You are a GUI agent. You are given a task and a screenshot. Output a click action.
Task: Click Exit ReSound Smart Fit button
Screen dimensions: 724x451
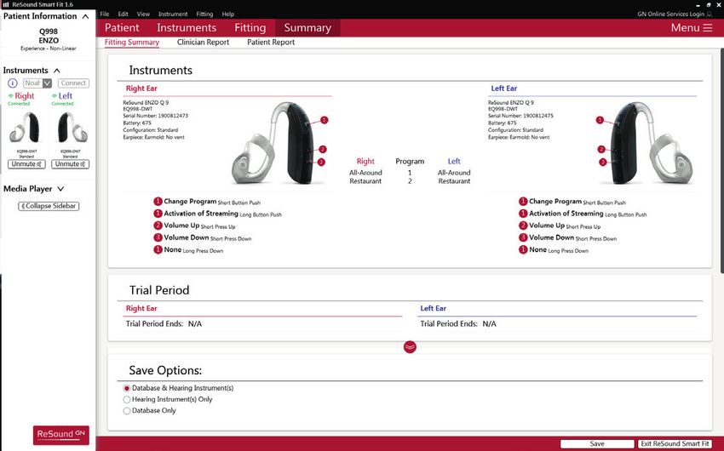pyautogui.click(x=675, y=443)
